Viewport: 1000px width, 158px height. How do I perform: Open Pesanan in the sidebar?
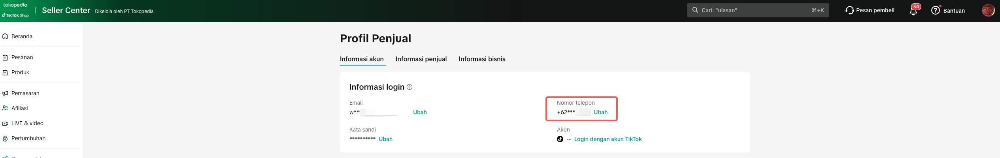click(22, 57)
